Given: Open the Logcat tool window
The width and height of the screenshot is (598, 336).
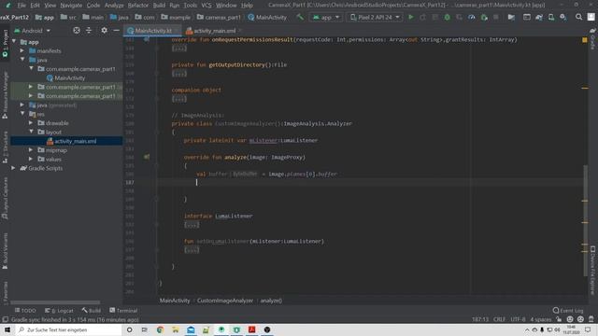Looking at the screenshot, I should (59, 311).
